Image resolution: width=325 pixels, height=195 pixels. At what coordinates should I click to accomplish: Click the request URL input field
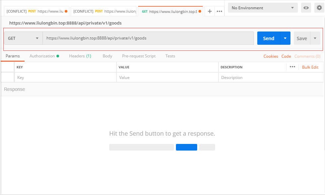148,38
